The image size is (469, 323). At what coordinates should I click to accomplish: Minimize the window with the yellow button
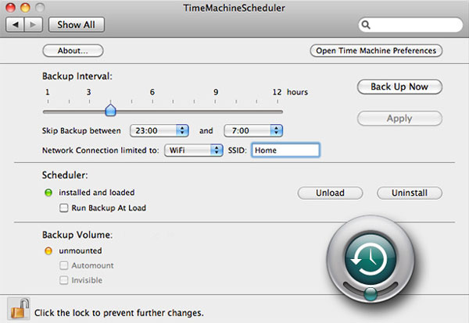25,8
